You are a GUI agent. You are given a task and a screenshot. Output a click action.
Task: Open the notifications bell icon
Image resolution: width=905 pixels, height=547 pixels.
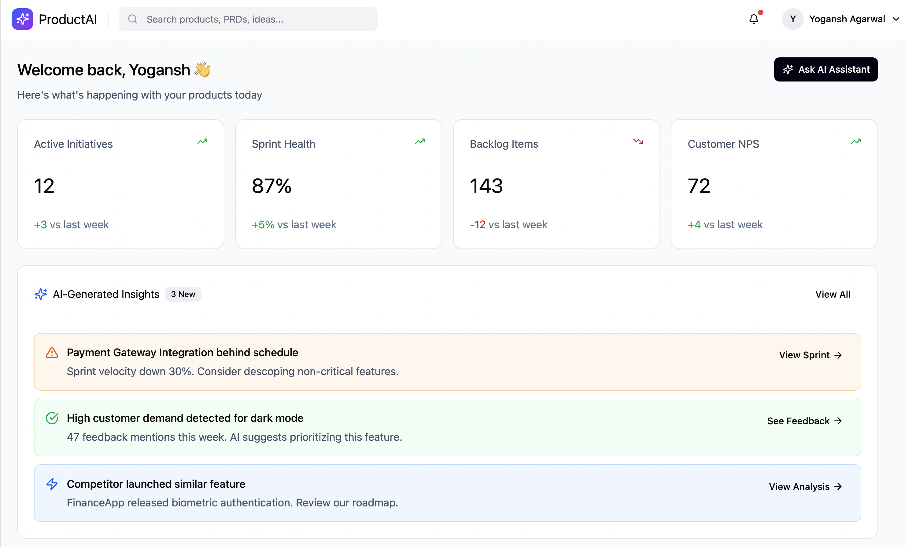753,19
